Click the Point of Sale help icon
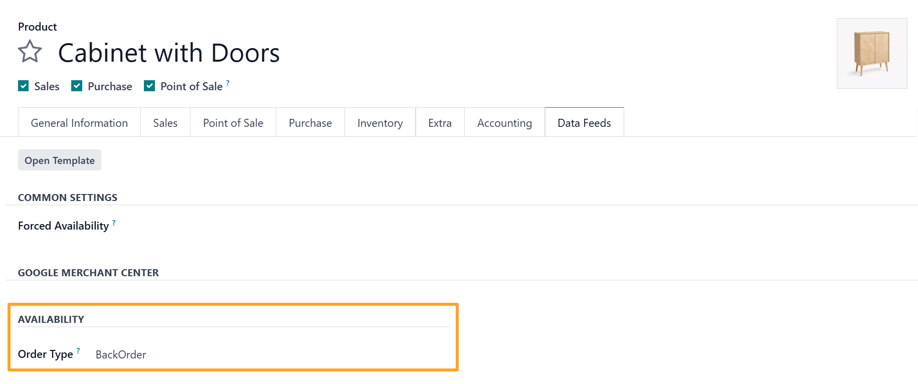918x384 pixels. point(228,82)
